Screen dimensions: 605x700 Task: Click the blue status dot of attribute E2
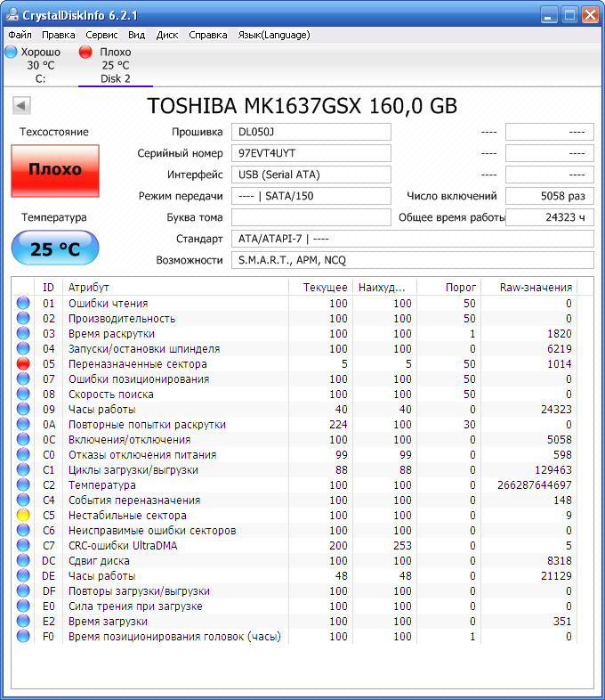click(x=23, y=621)
